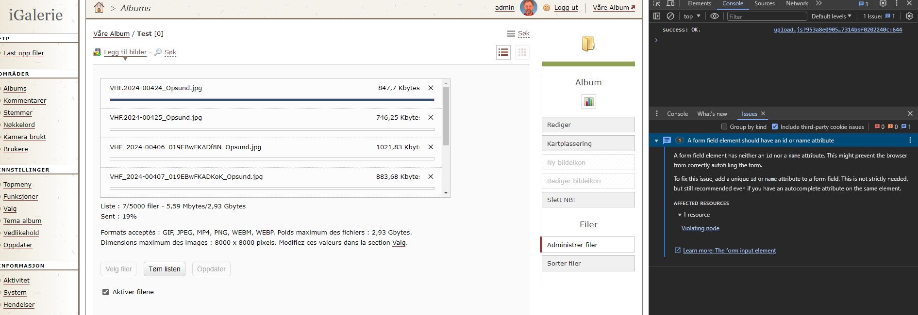Collapse the form field issue row
This screenshot has height=315, width=918.
pyautogui.click(x=656, y=141)
